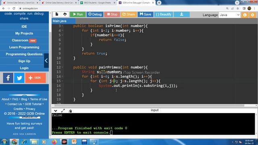258x145 pixels.
Task: Open the Chrome profile avatar
Action: (x=249, y=8)
